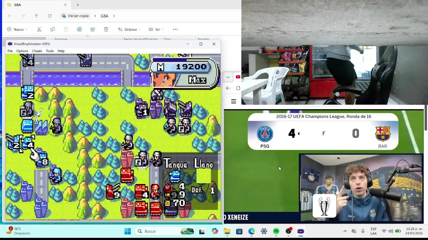The image size is (428, 240).
Task: Click the taskbar Buscar search box
Action: coord(166,231)
